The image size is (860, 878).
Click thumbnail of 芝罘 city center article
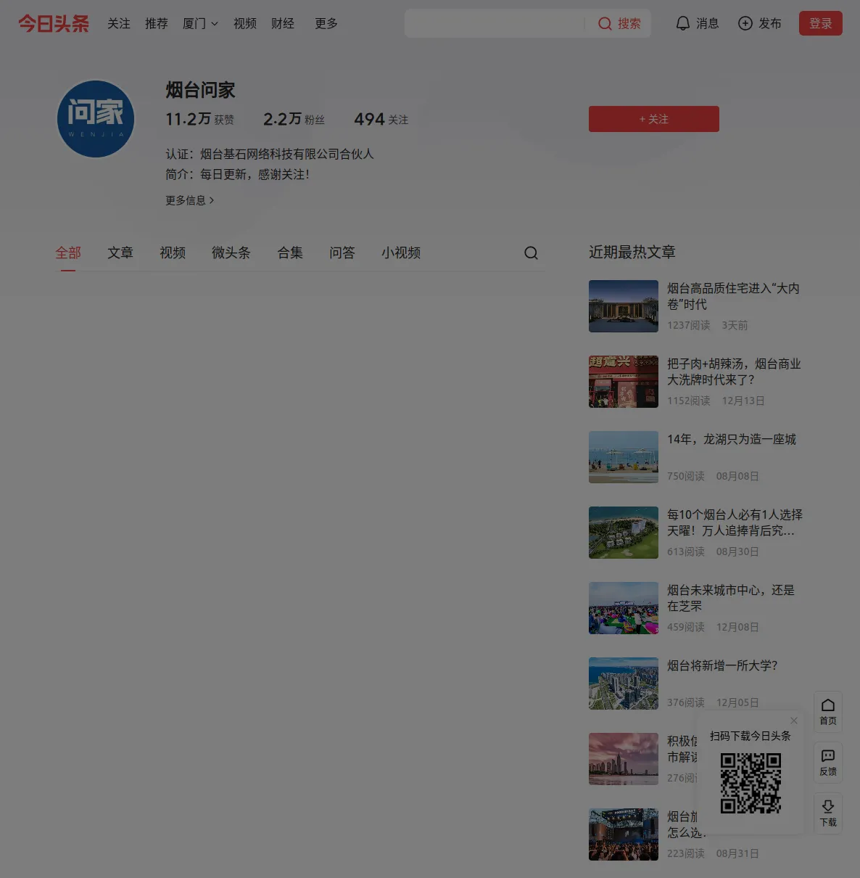click(624, 608)
